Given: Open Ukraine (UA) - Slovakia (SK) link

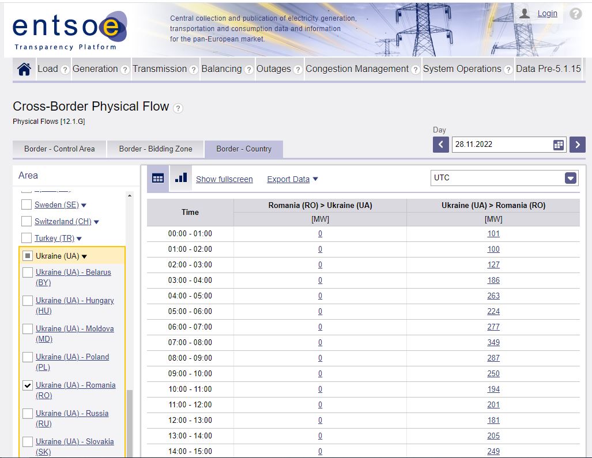Looking at the screenshot, I should tap(75, 446).
